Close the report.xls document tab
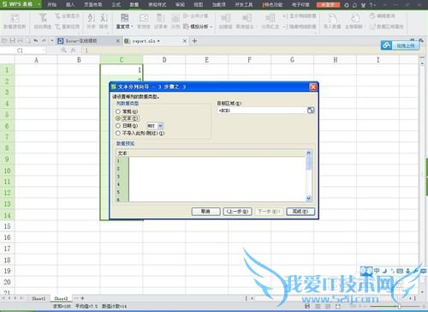428x312 pixels. tap(185, 41)
